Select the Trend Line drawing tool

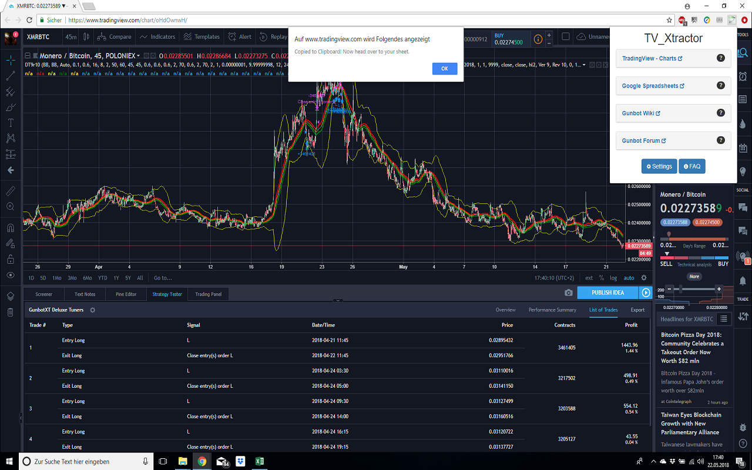point(10,75)
